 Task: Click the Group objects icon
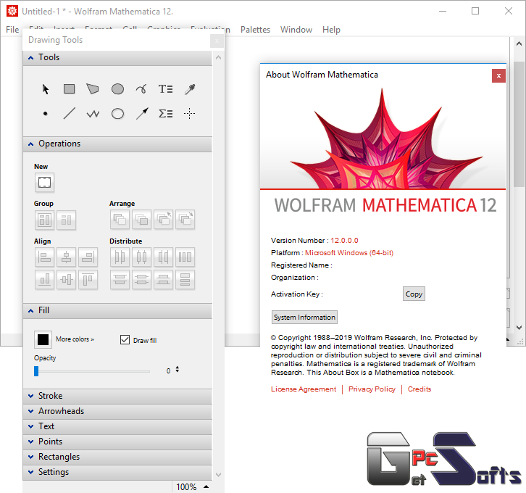[x=44, y=220]
